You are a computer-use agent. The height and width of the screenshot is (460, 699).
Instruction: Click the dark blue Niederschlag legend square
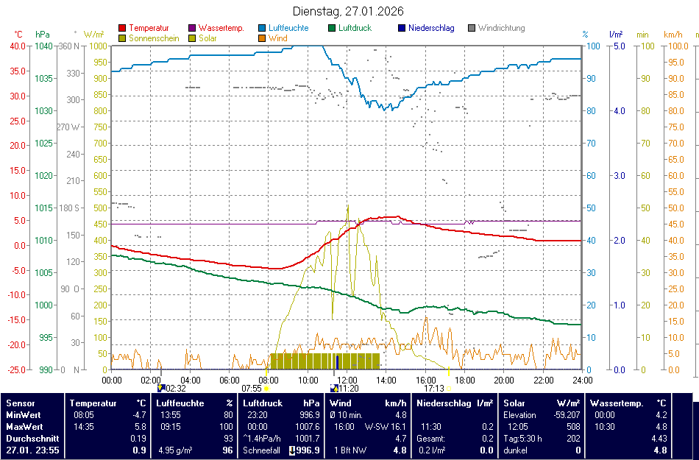pos(402,29)
